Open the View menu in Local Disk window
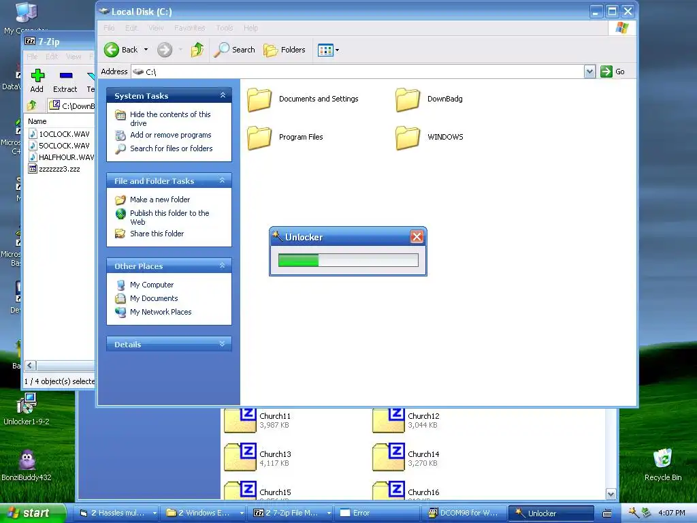Image resolution: width=697 pixels, height=523 pixels. point(156,28)
